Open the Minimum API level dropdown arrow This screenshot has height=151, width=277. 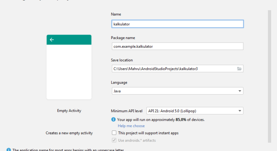239,111
